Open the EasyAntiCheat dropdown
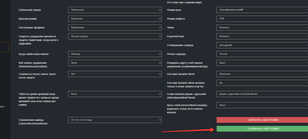 pos(262,36)
